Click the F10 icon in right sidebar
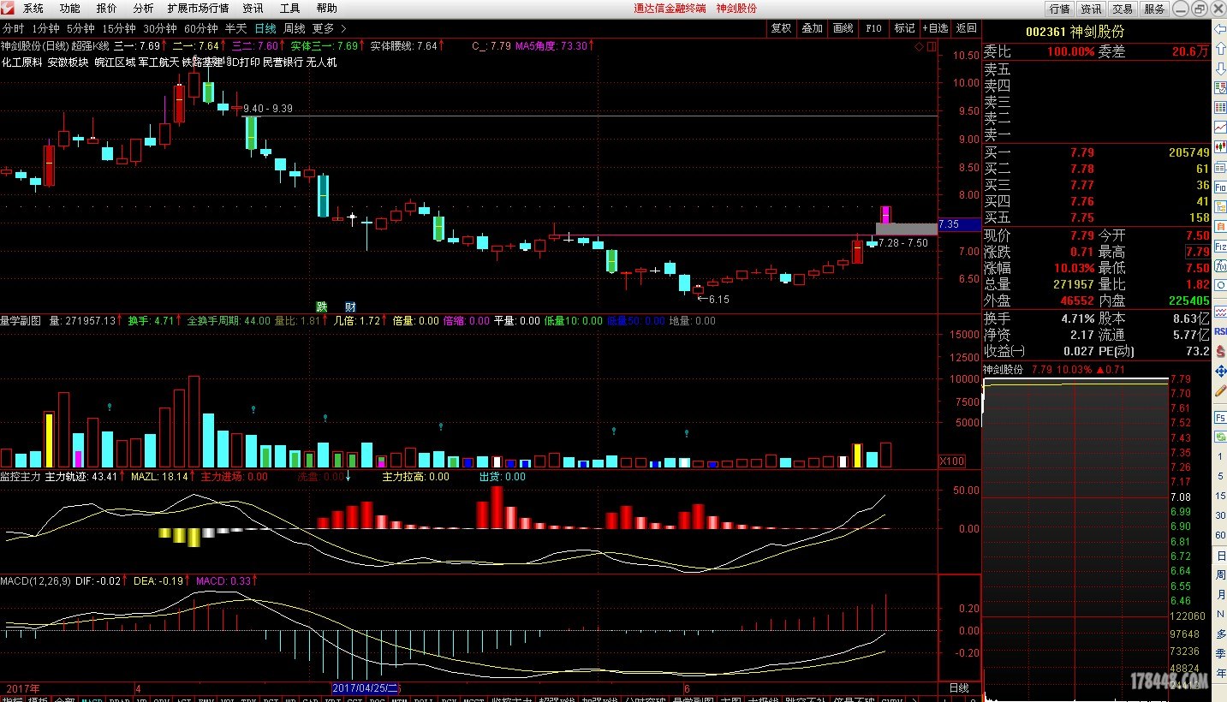Image resolution: width=1227 pixels, height=702 pixels. [1219, 187]
